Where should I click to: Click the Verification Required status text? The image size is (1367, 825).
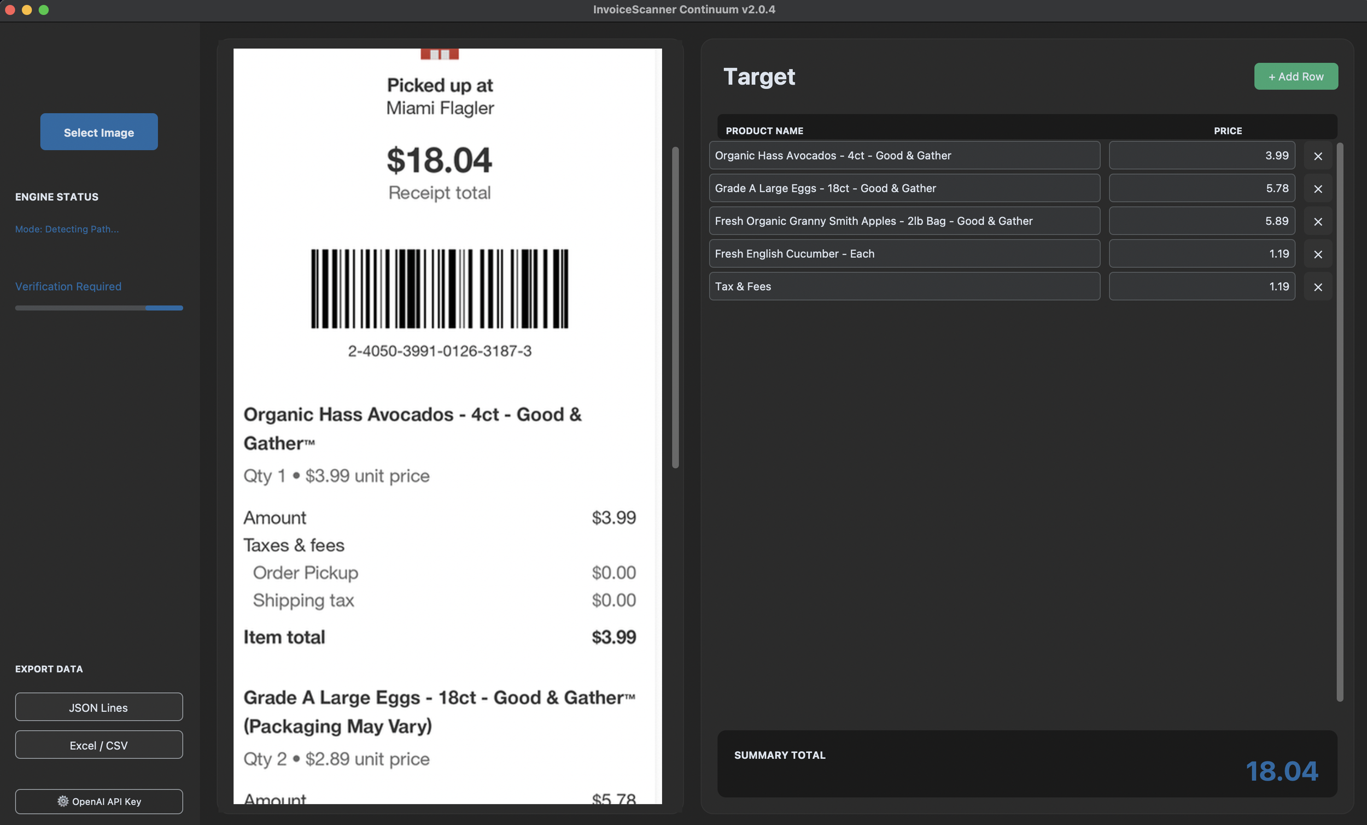pyautogui.click(x=68, y=286)
